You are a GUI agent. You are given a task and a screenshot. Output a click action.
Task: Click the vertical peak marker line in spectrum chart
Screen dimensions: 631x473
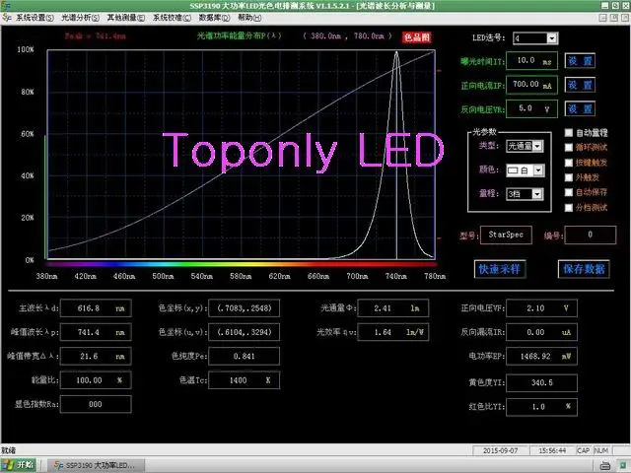tap(396, 155)
